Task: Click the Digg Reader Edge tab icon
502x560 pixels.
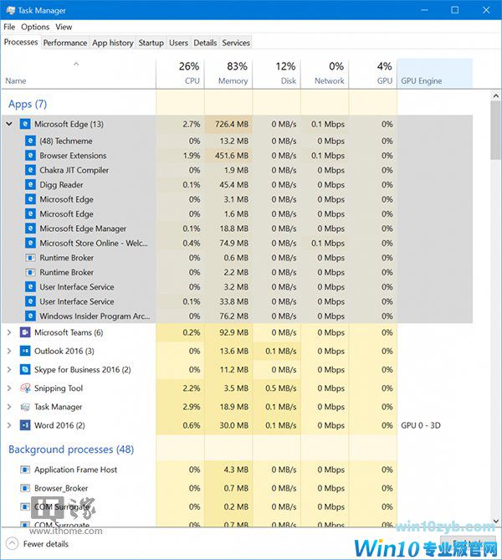Action: 31,185
